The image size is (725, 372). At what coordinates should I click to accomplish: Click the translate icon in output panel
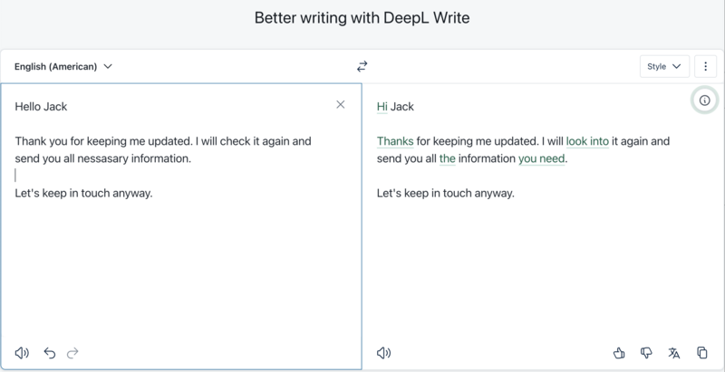pyautogui.click(x=673, y=353)
